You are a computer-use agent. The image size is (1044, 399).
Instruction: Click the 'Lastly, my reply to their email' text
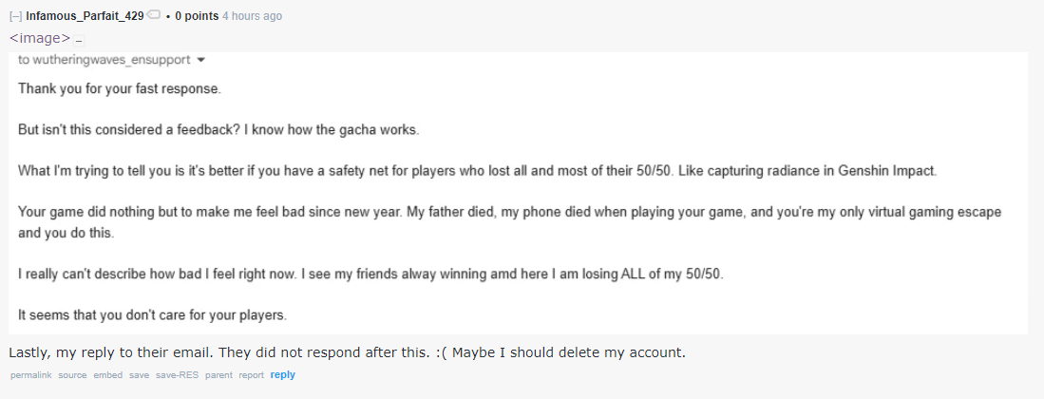pyautogui.click(x=112, y=352)
